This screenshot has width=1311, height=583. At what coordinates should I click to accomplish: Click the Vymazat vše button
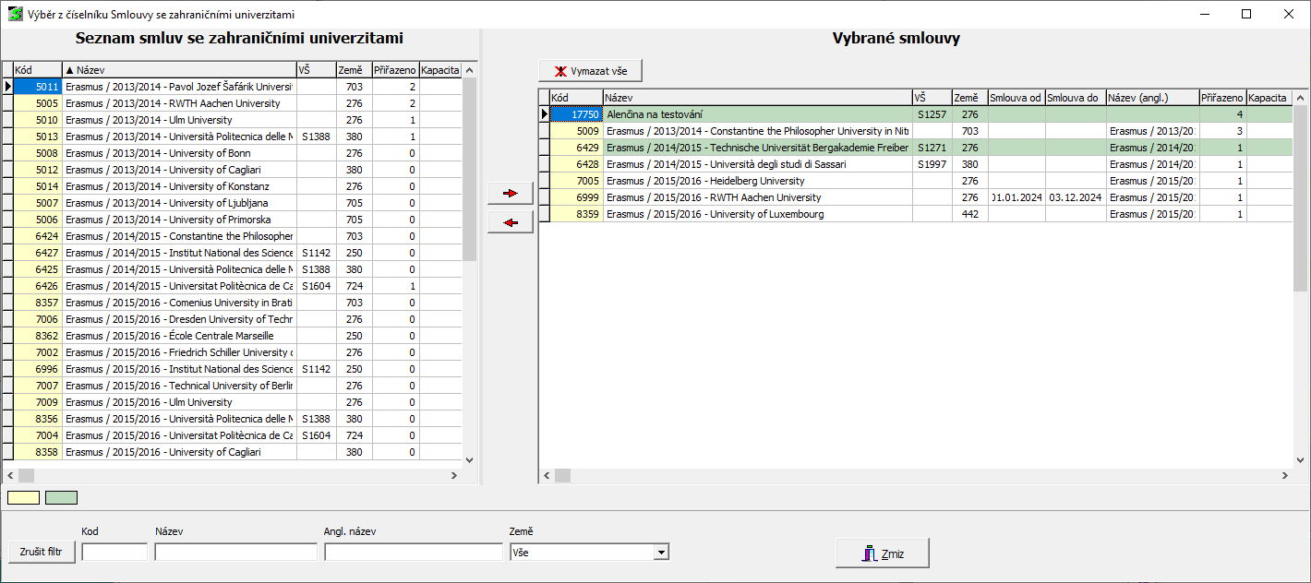[x=590, y=71]
